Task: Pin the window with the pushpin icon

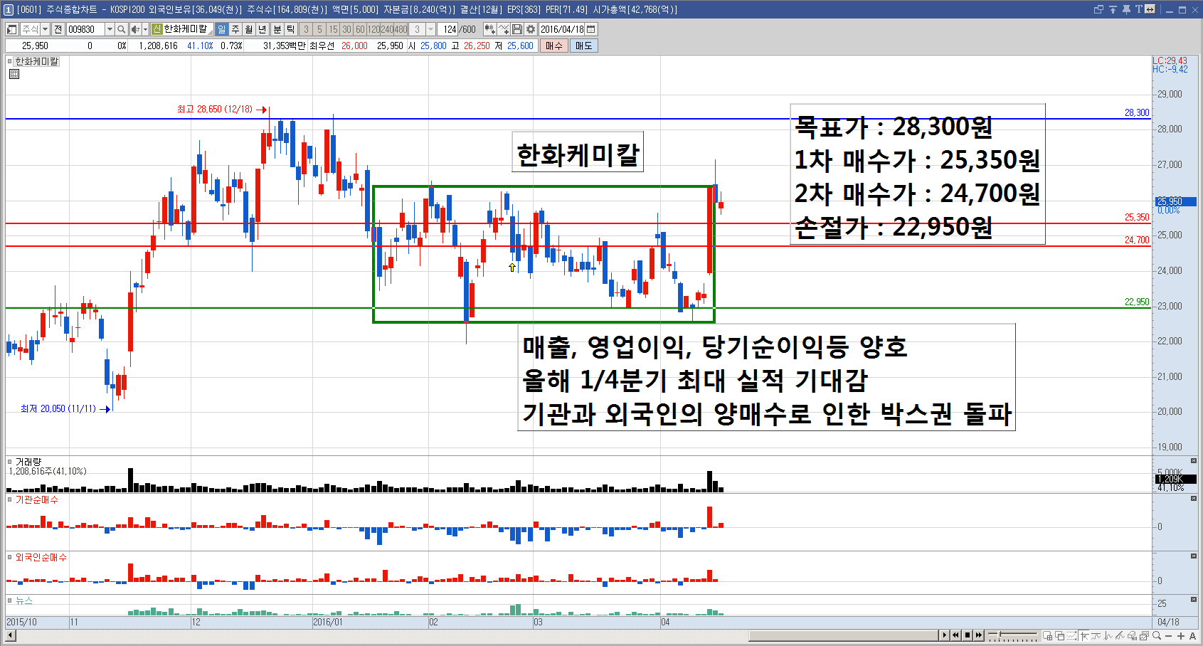Action: click(1126, 9)
